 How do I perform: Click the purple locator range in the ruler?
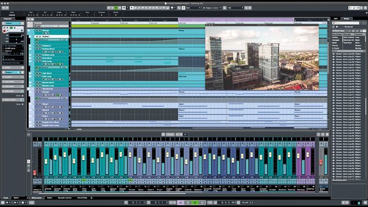pyautogui.click(x=236, y=20)
